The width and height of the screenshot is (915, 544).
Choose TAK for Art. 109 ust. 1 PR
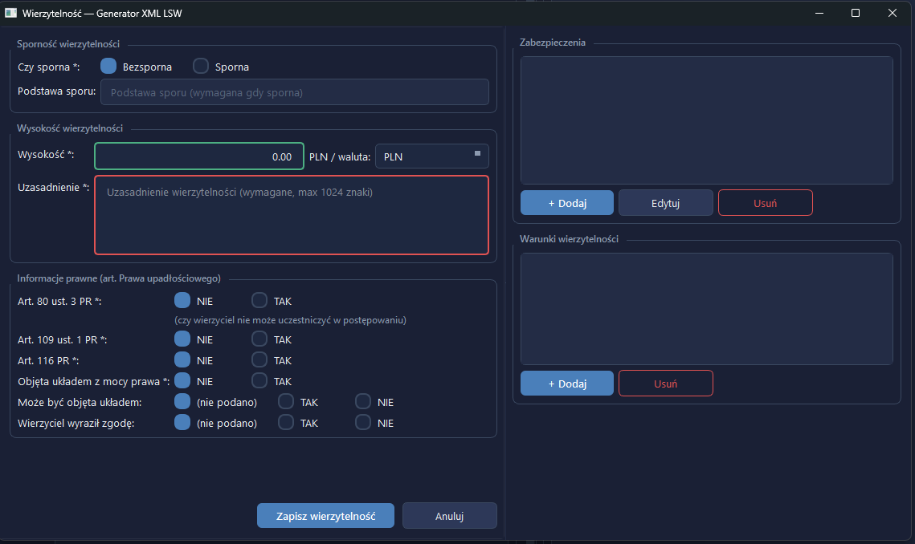point(259,339)
